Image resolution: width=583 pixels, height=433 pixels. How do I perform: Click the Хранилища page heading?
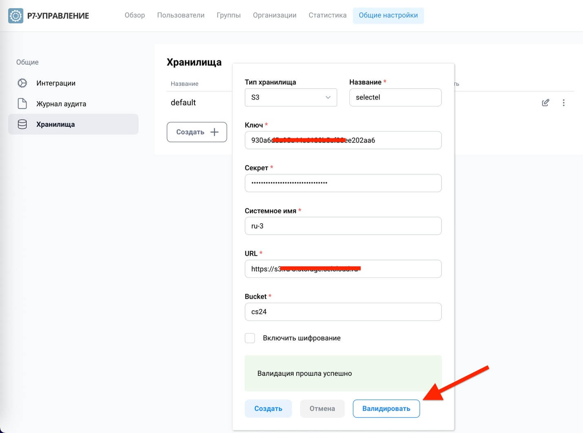click(194, 62)
